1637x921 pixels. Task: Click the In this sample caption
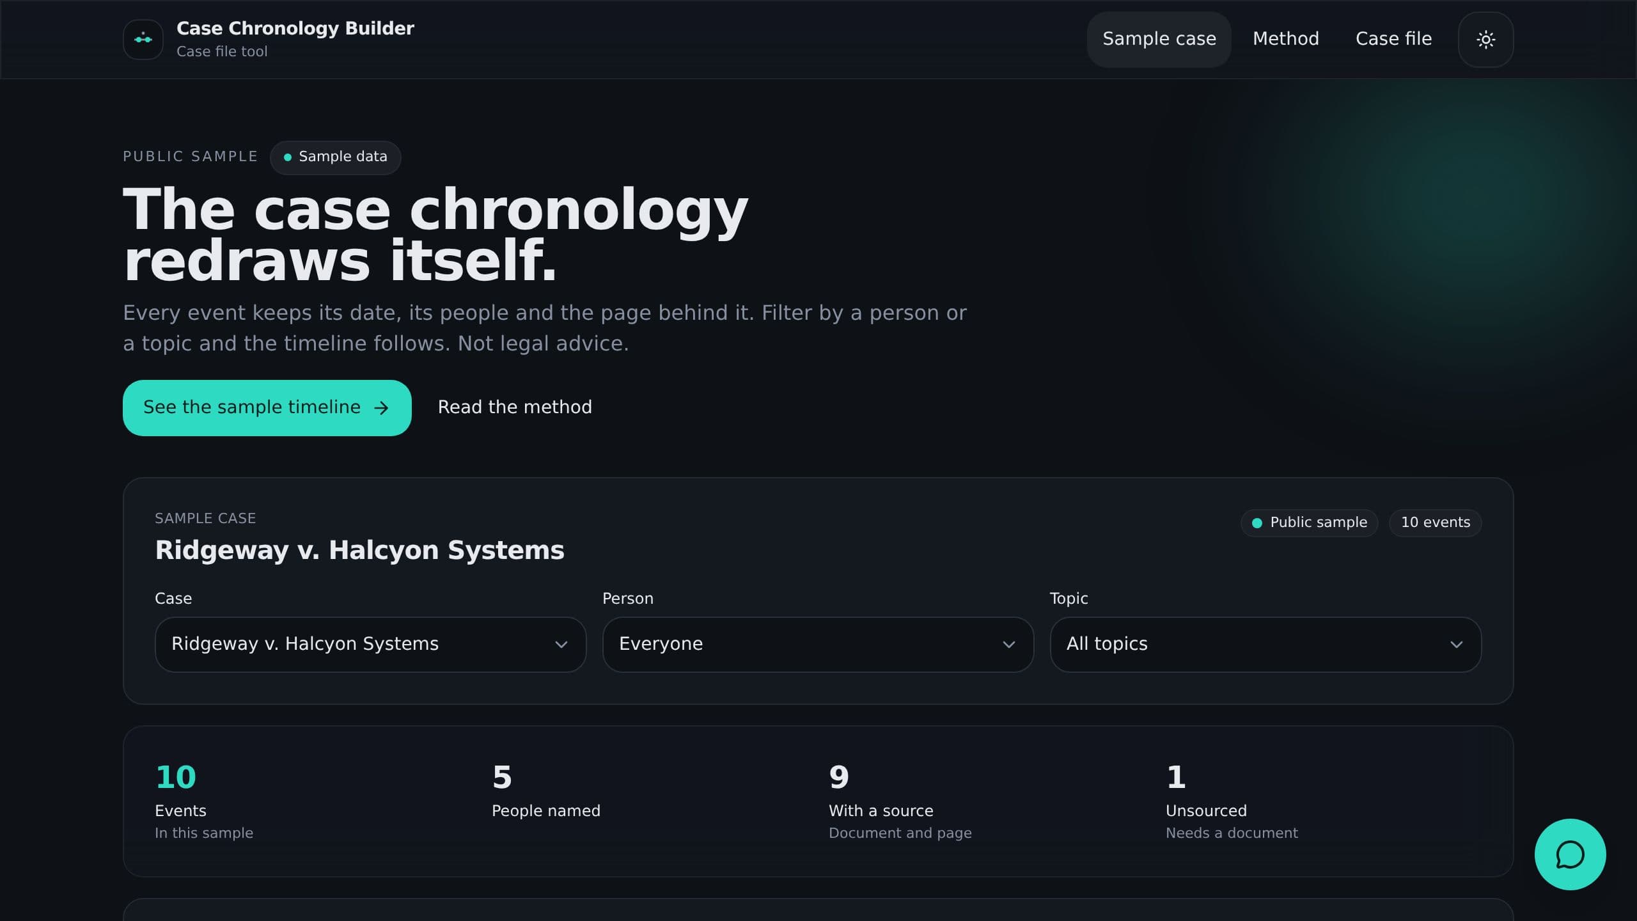tap(204, 833)
